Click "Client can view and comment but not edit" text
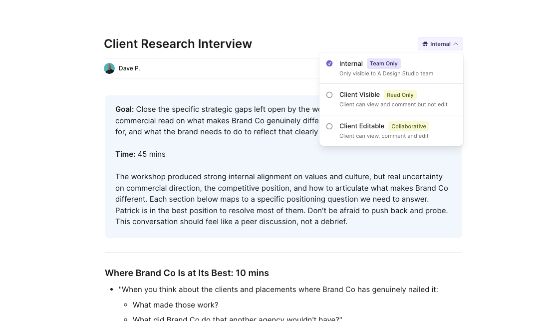 [393, 104]
